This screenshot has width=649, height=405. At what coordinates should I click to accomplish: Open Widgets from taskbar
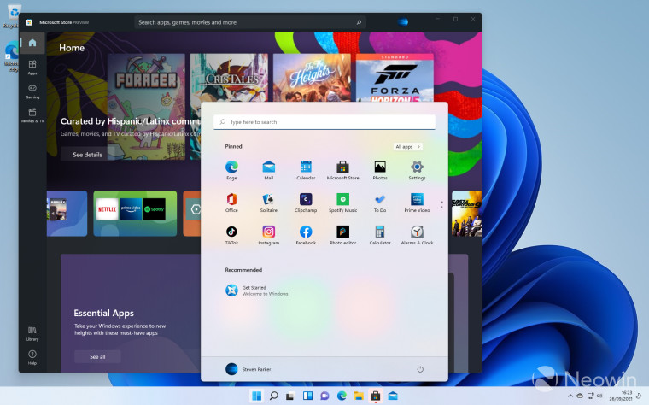(307, 396)
